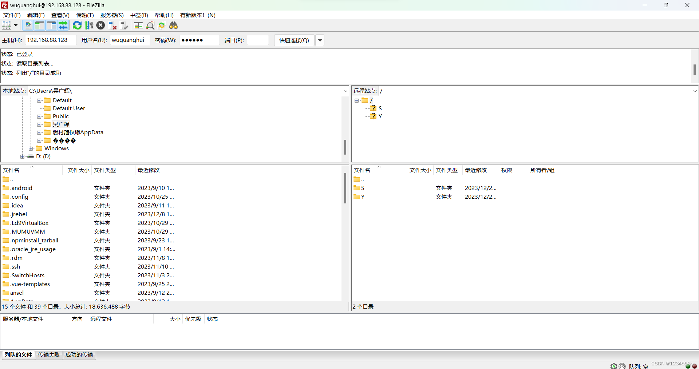Open the Site Manager dropdown arrow

point(16,25)
